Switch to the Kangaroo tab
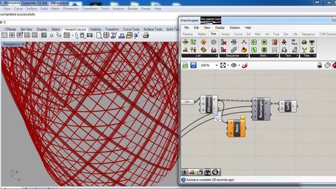The width and height of the screenshot is (336, 189). click(x=308, y=34)
